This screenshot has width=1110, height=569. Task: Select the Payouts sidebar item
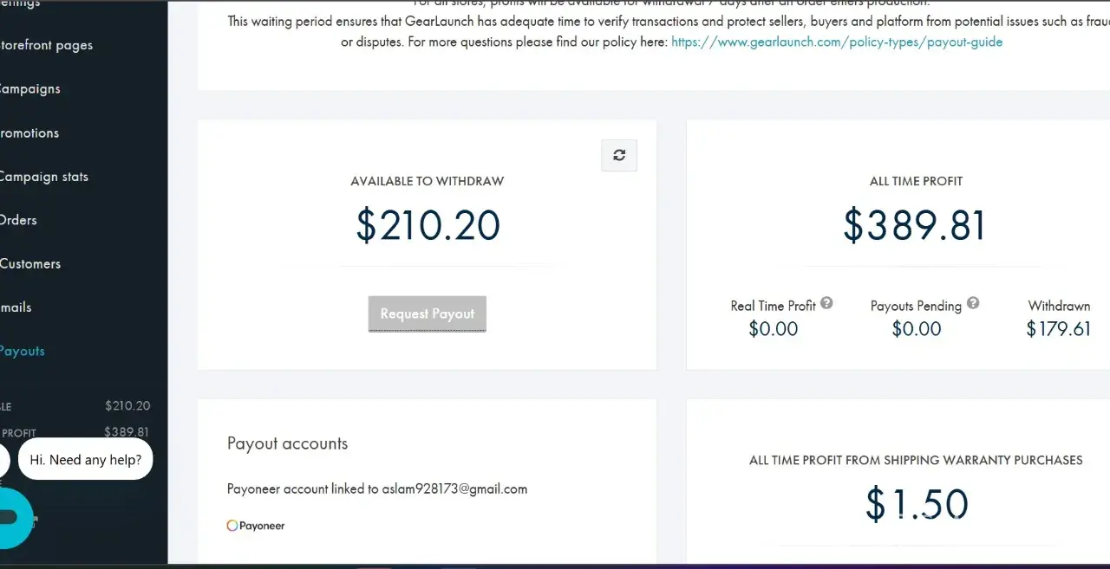click(x=22, y=351)
